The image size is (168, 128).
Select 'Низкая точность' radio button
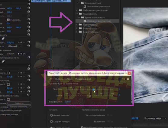click(x=51, y=115)
